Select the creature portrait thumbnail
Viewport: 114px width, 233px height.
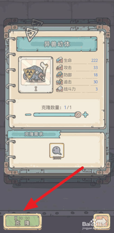coord(36,75)
